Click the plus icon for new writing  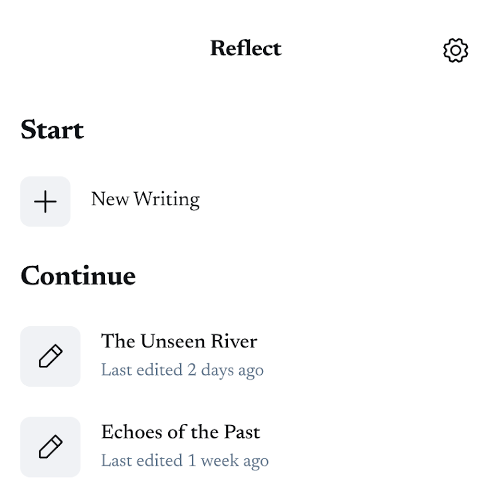(x=45, y=201)
